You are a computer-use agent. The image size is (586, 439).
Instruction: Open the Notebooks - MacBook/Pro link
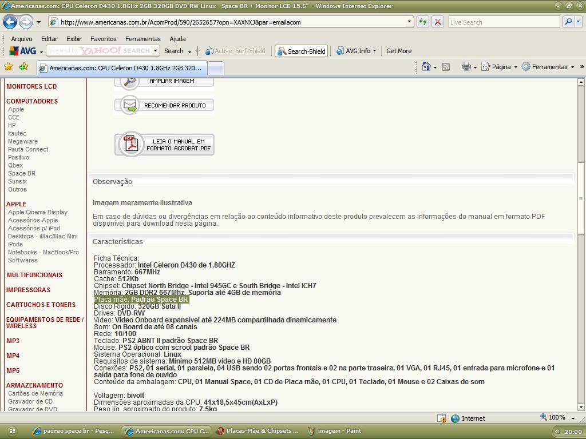(43, 252)
